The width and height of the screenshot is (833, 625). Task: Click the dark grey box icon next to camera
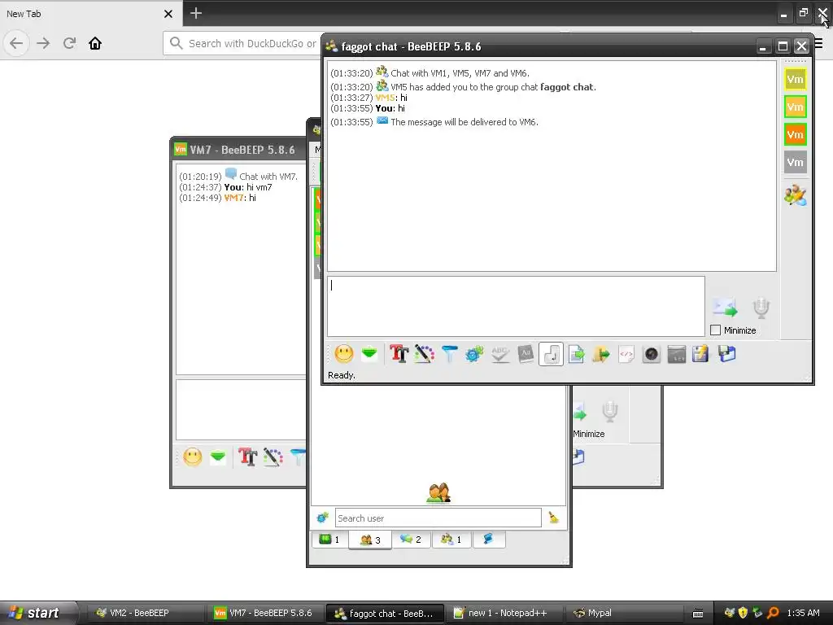676,355
